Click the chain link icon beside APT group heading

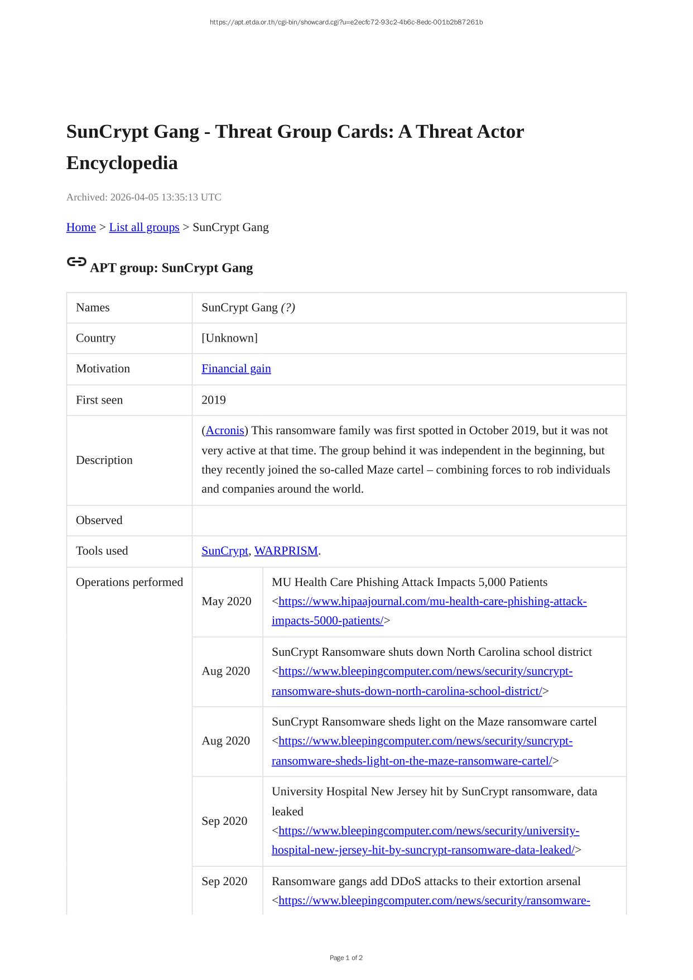76,262
